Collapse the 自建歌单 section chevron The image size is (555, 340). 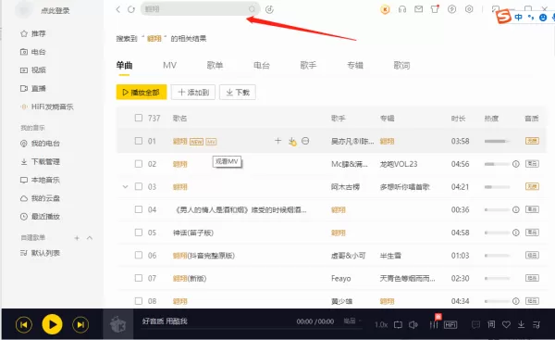point(90,238)
